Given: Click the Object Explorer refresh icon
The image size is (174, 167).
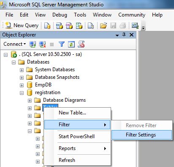Looking at the screenshot, I should [x=71, y=44].
